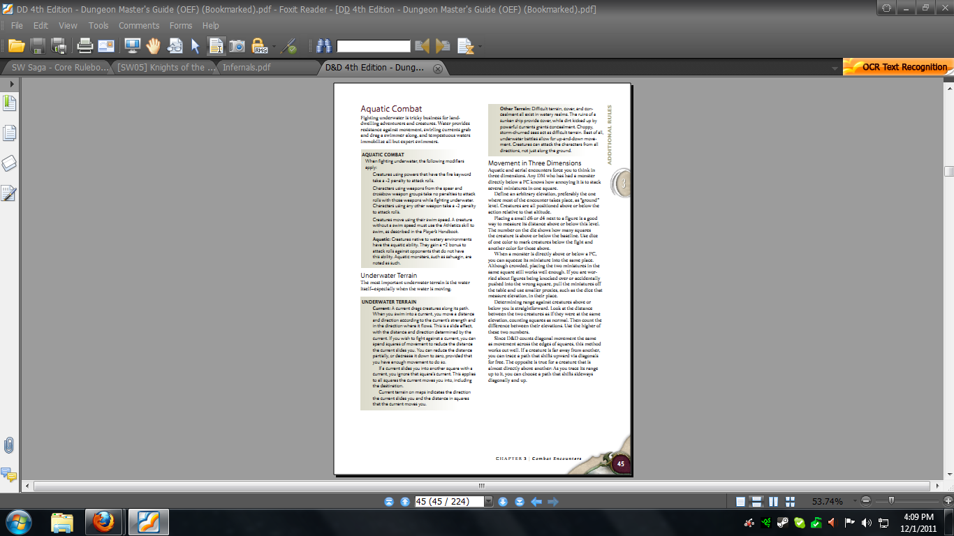Image resolution: width=954 pixels, height=536 pixels.
Task: Open the Tools menu
Action: pos(98,25)
